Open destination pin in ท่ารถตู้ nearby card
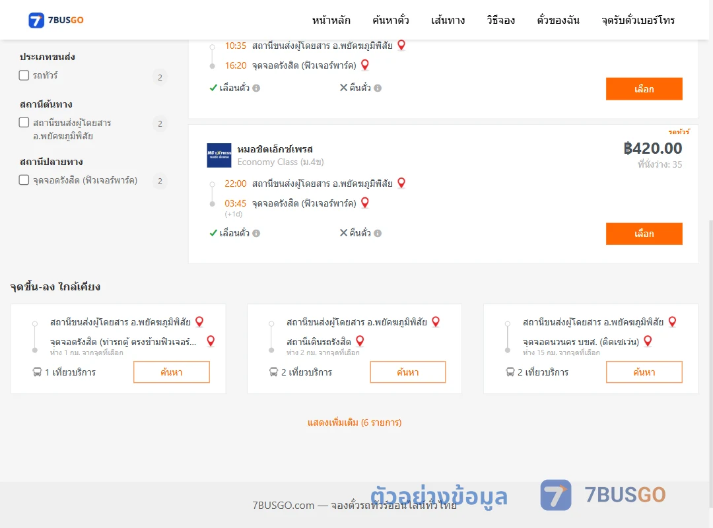 coord(211,341)
